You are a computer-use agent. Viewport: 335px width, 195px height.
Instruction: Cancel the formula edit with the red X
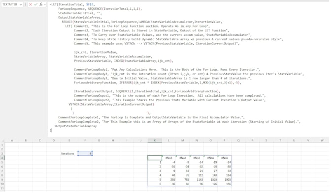(x=31, y=4)
